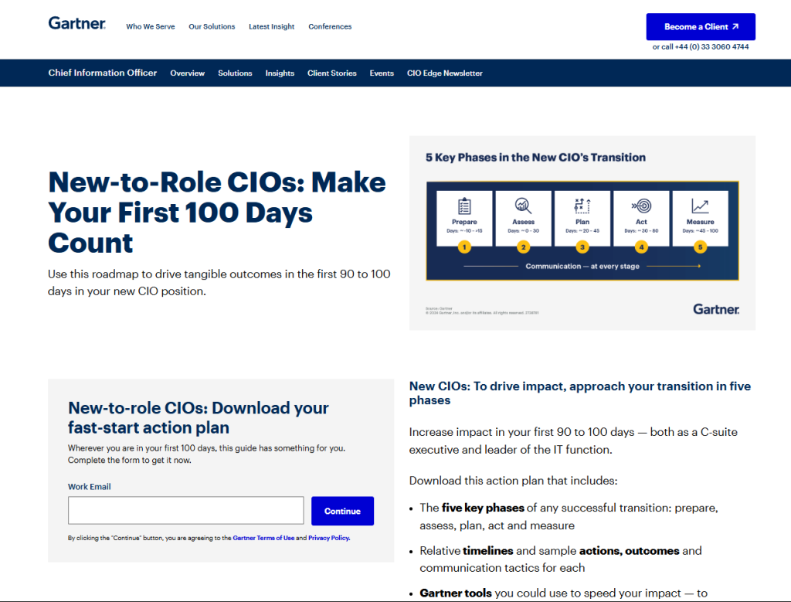Open the Privacy Policy link

tap(328, 538)
